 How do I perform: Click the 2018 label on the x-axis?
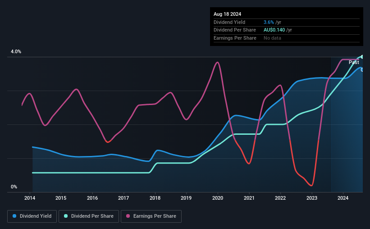pyautogui.click(x=155, y=198)
